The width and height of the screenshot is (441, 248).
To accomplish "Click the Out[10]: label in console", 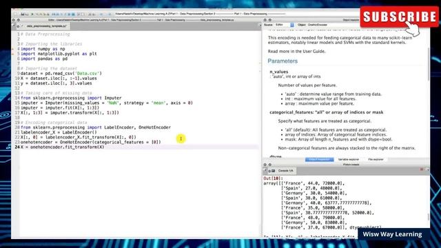I will pyautogui.click(x=273, y=178).
